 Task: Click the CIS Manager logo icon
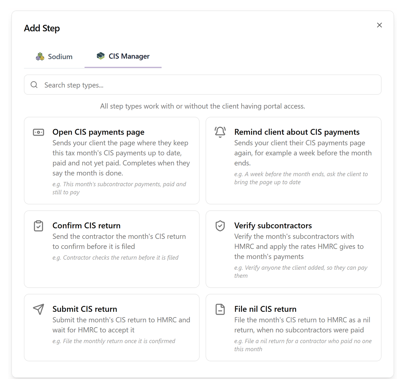pos(101,56)
